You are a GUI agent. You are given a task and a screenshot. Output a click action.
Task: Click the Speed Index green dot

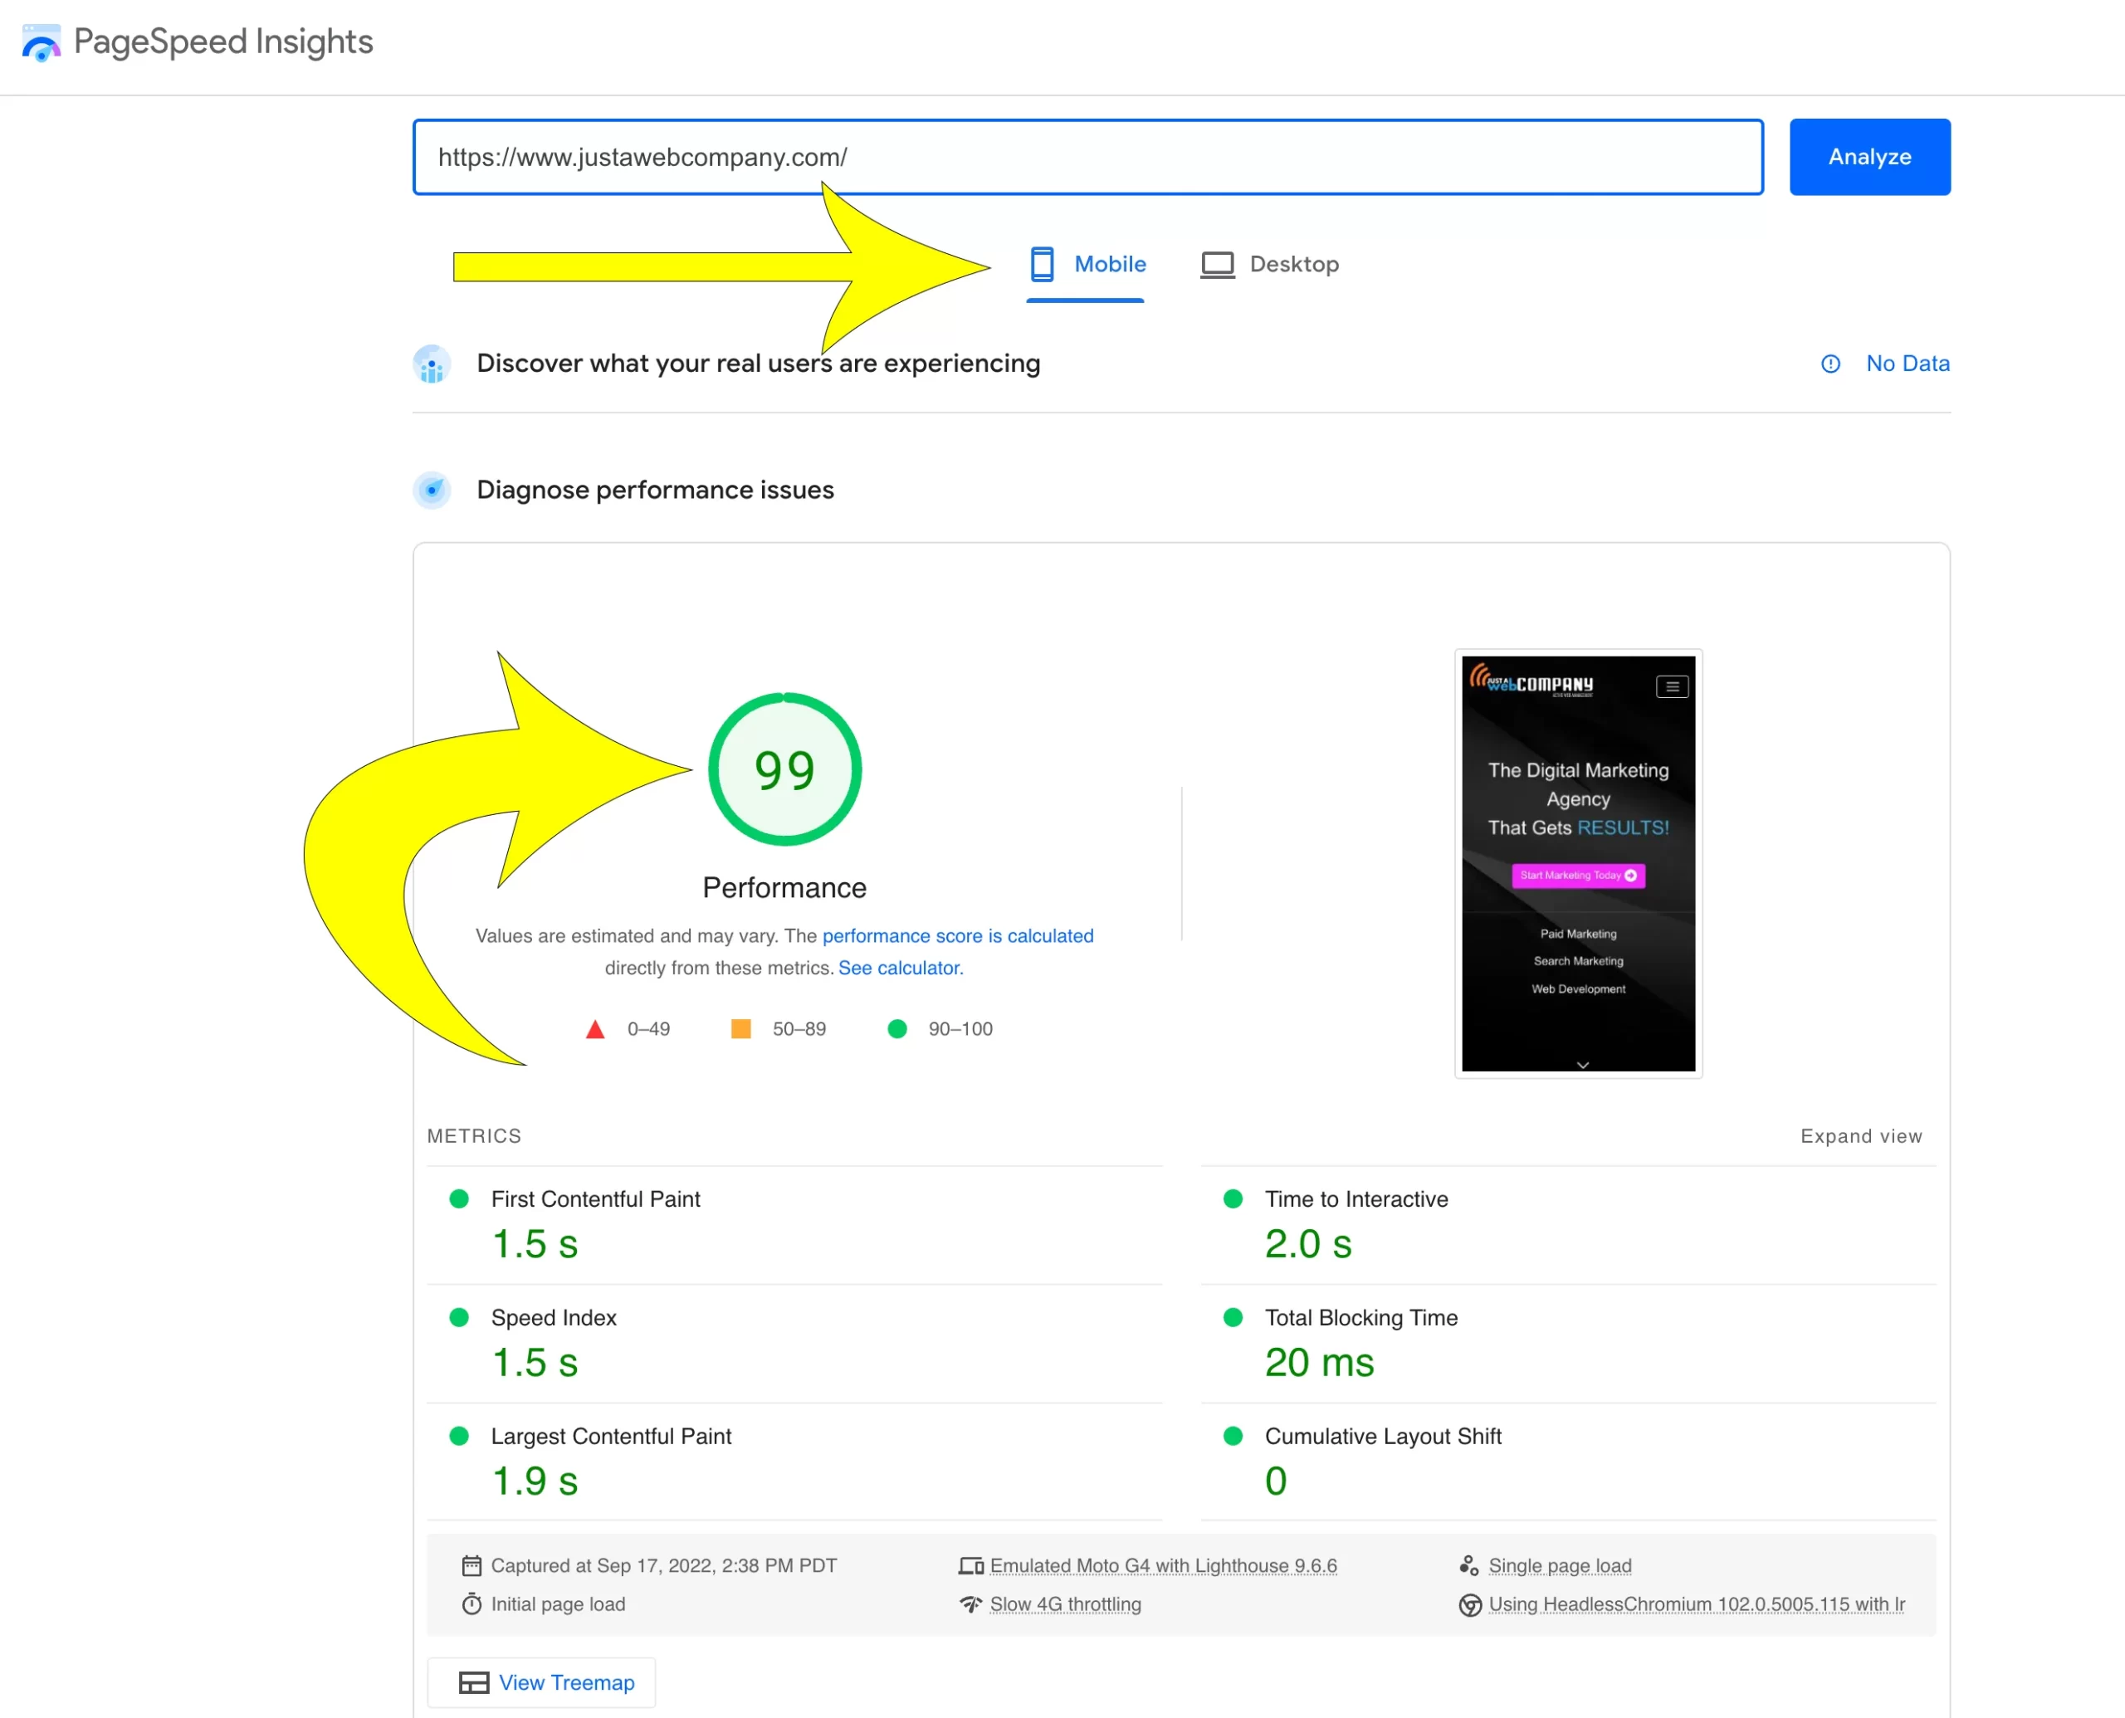coord(459,1318)
